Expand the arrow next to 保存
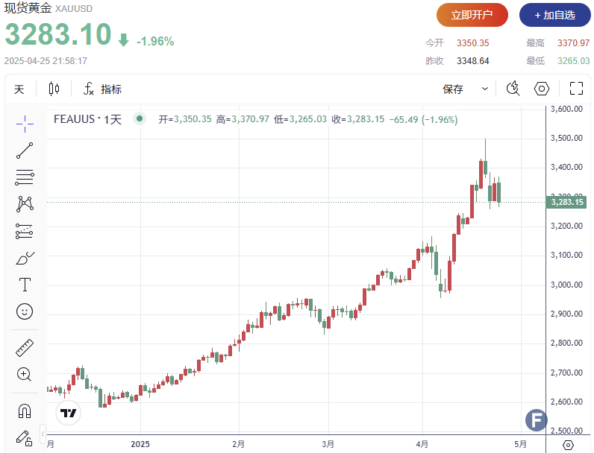Viewport: 594px width, 453px height. [484, 89]
